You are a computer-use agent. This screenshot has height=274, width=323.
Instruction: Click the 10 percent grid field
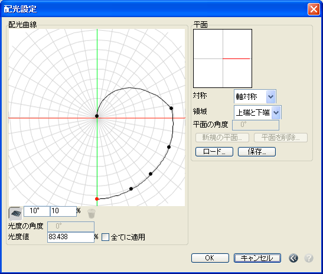point(63,211)
